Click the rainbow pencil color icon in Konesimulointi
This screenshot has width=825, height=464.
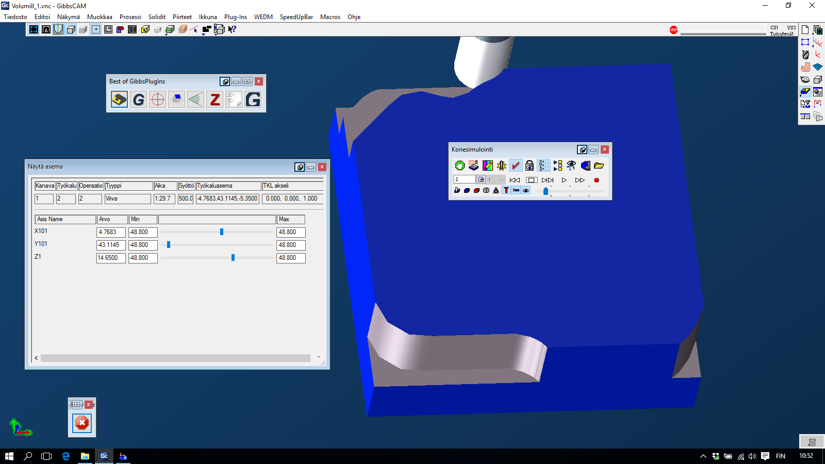pos(487,165)
